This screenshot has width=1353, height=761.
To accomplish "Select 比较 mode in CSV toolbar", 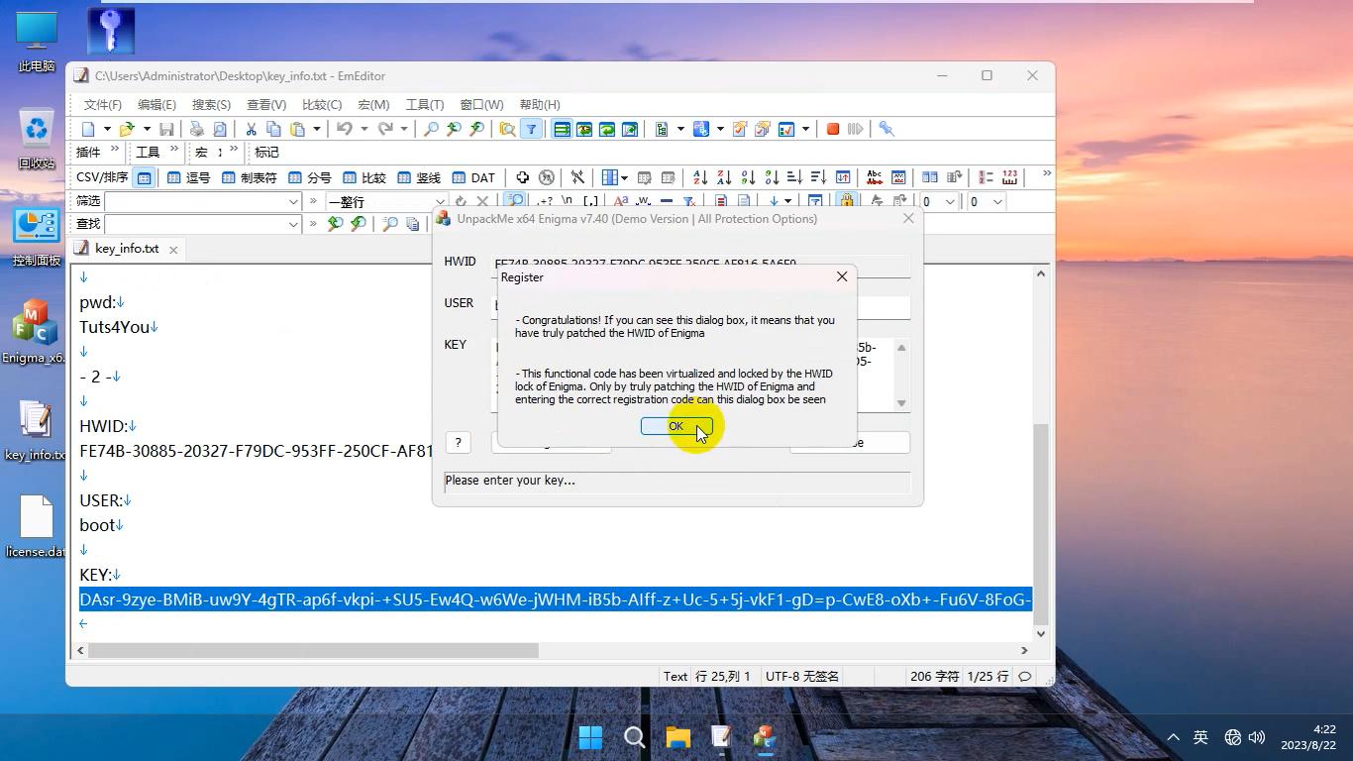I will (364, 177).
